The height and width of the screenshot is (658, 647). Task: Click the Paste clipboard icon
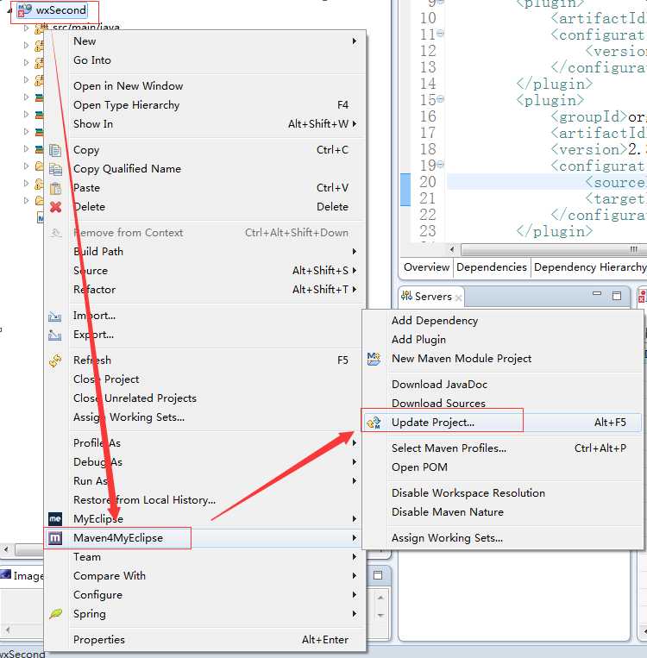55,188
